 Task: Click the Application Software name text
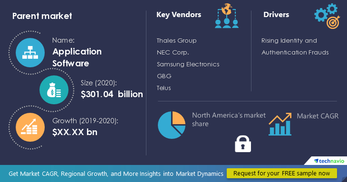point(77,57)
